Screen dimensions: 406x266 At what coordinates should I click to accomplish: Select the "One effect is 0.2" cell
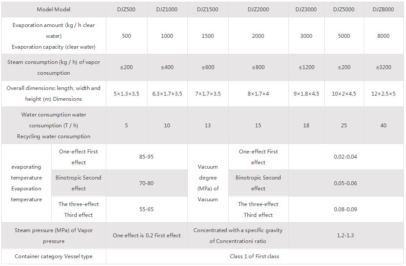pyautogui.click(x=147, y=235)
